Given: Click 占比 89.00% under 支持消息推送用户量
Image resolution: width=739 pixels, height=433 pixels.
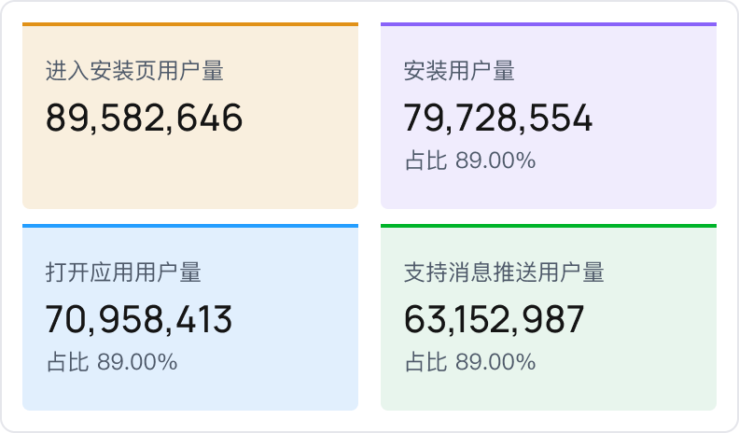Looking at the screenshot, I should pyautogui.click(x=470, y=362).
